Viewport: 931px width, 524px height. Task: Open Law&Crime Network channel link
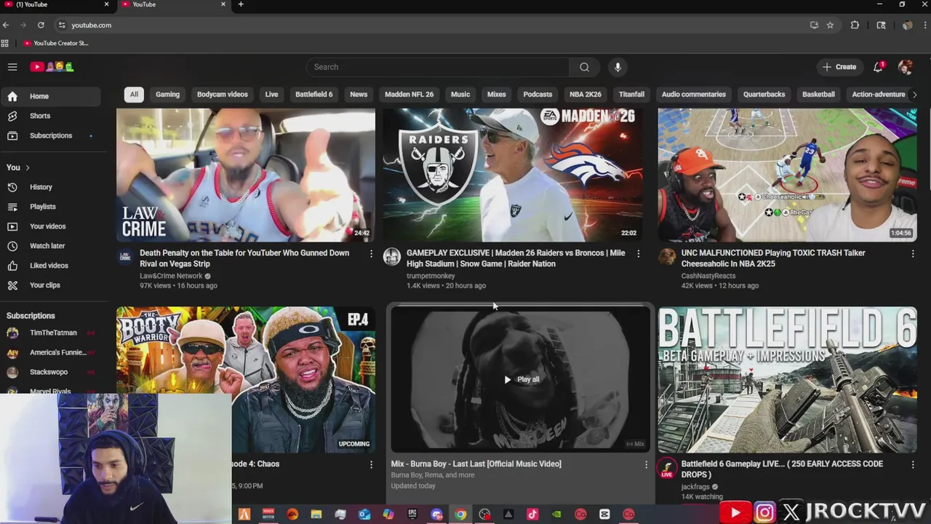[x=171, y=276]
